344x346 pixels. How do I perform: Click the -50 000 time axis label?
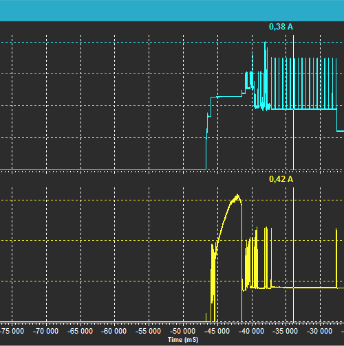point(183,331)
